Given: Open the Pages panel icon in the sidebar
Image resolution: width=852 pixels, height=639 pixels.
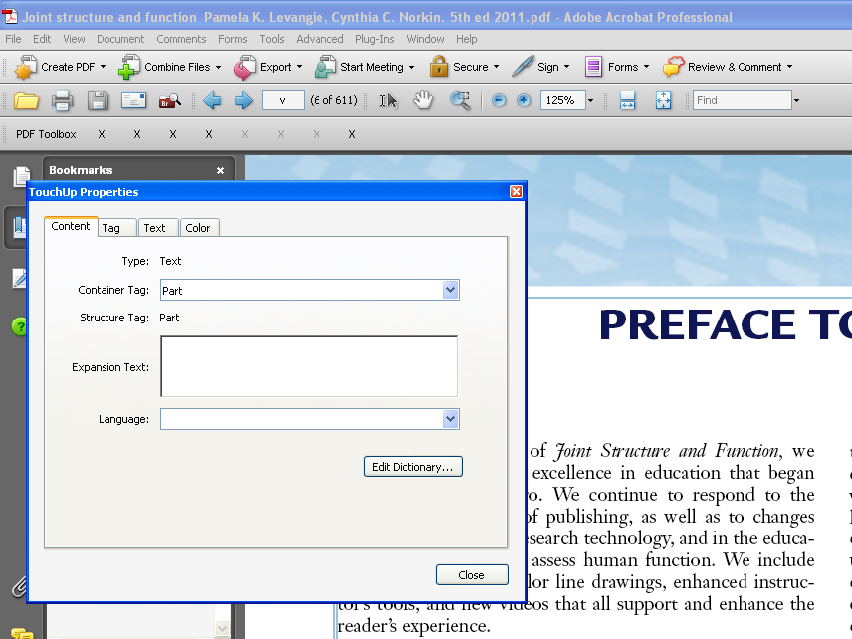Looking at the screenshot, I should (x=22, y=176).
